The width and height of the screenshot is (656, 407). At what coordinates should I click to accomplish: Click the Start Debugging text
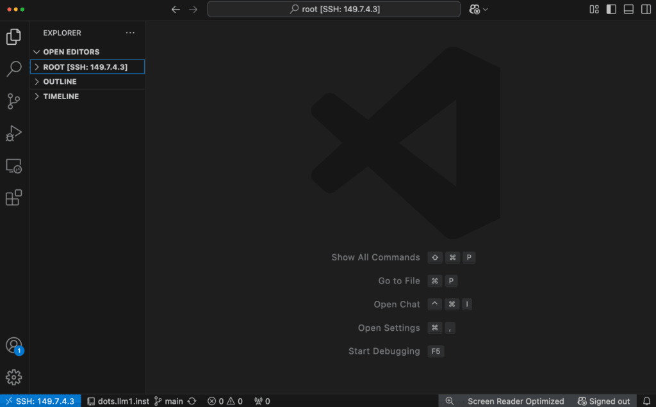[x=384, y=351]
